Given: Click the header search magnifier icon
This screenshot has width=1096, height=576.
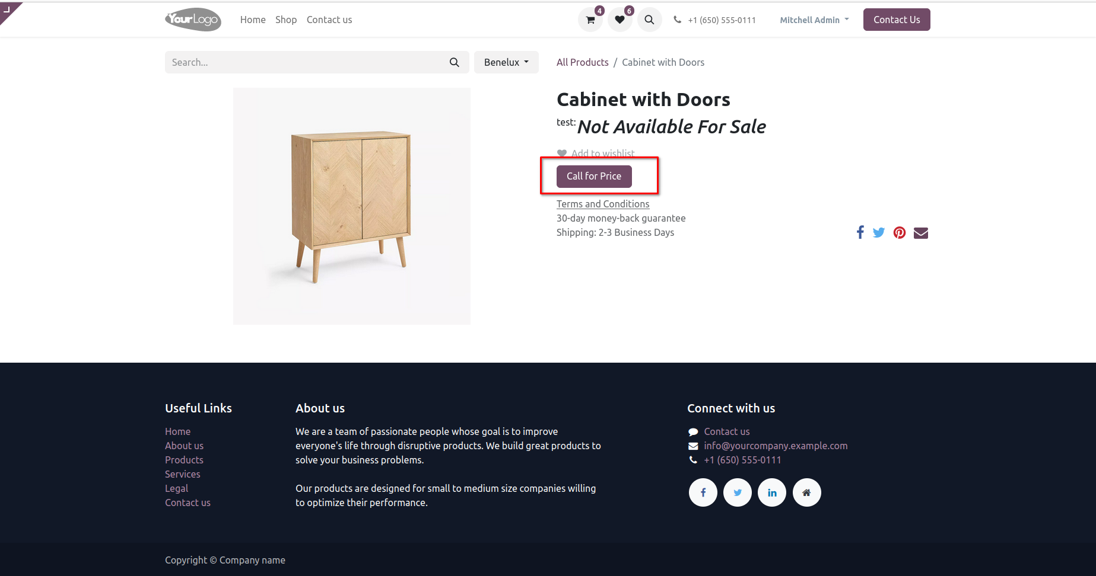Looking at the screenshot, I should (649, 20).
